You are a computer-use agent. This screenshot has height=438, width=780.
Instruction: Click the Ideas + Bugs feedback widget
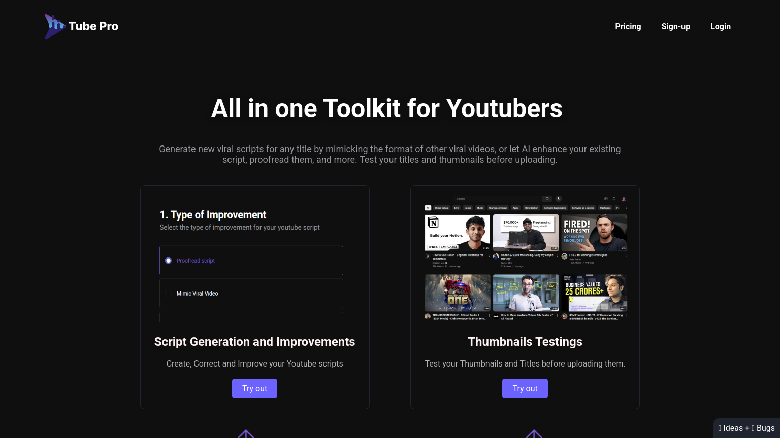coord(746,427)
